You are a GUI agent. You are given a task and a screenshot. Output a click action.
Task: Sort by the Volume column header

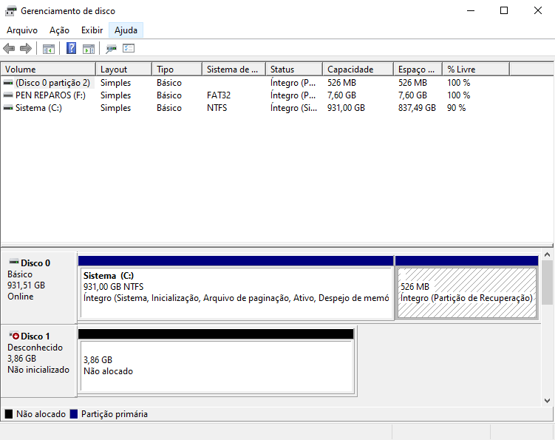pos(48,69)
